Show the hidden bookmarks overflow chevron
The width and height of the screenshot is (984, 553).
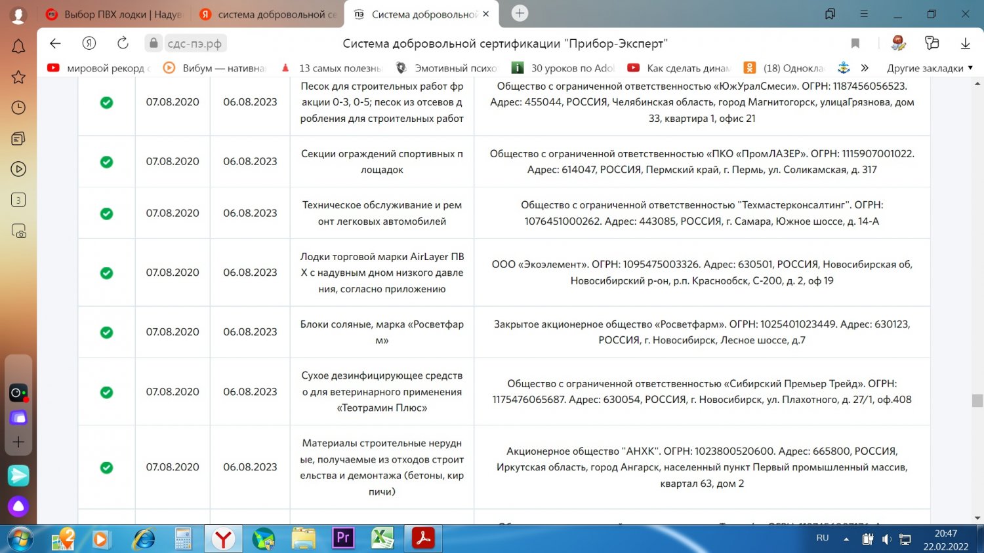click(865, 68)
